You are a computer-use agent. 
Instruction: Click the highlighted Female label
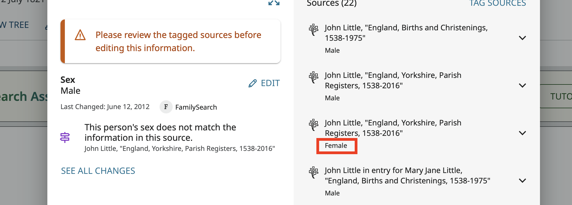pyautogui.click(x=336, y=146)
